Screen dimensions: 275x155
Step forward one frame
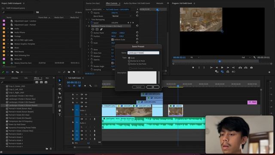(228, 68)
